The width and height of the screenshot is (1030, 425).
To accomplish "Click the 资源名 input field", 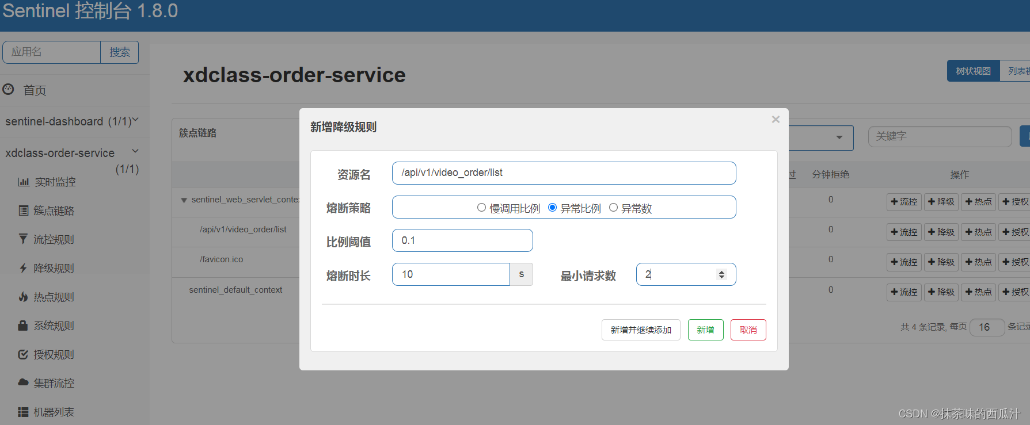I will [x=564, y=173].
